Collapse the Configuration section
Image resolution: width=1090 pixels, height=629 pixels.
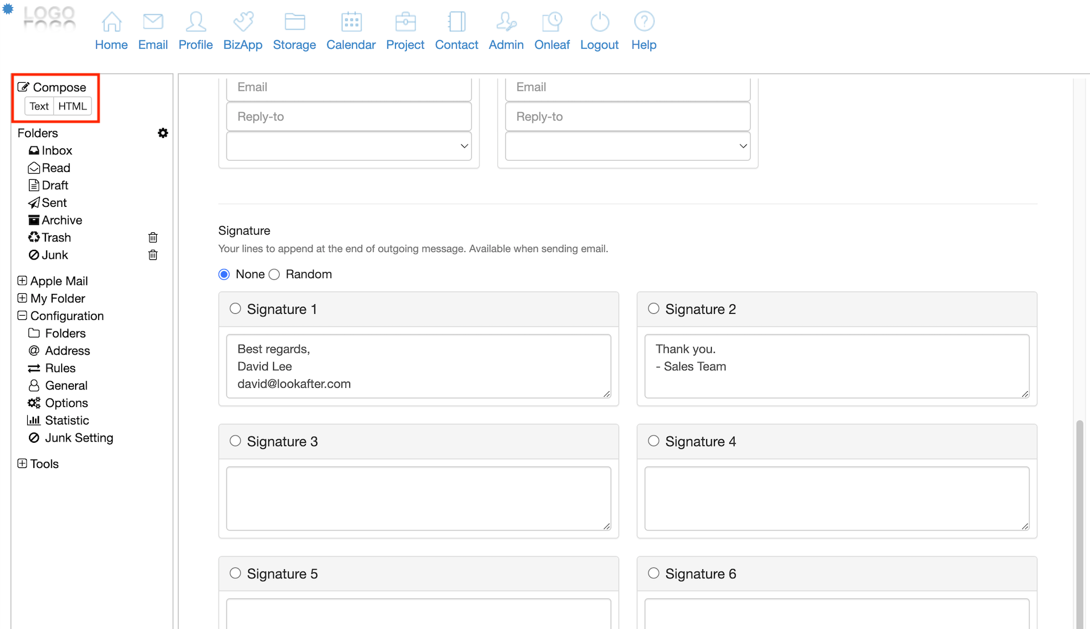click(x=22, y=316)
